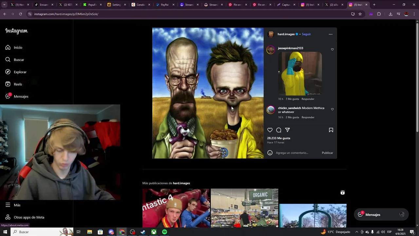Image resolution: width=419 pixels, height=236 pixels.
Task: Open the chickn_sandwich profile link
Action: click(289, 108)
